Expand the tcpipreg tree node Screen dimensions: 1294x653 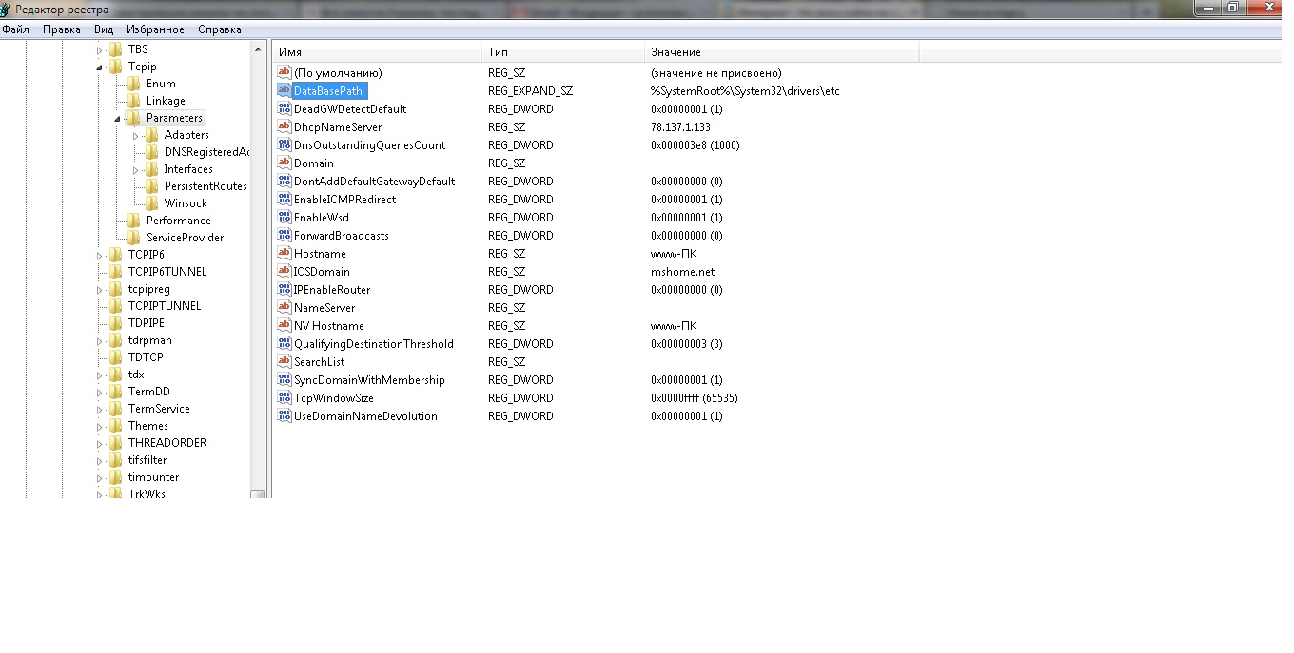coord(100,289)
